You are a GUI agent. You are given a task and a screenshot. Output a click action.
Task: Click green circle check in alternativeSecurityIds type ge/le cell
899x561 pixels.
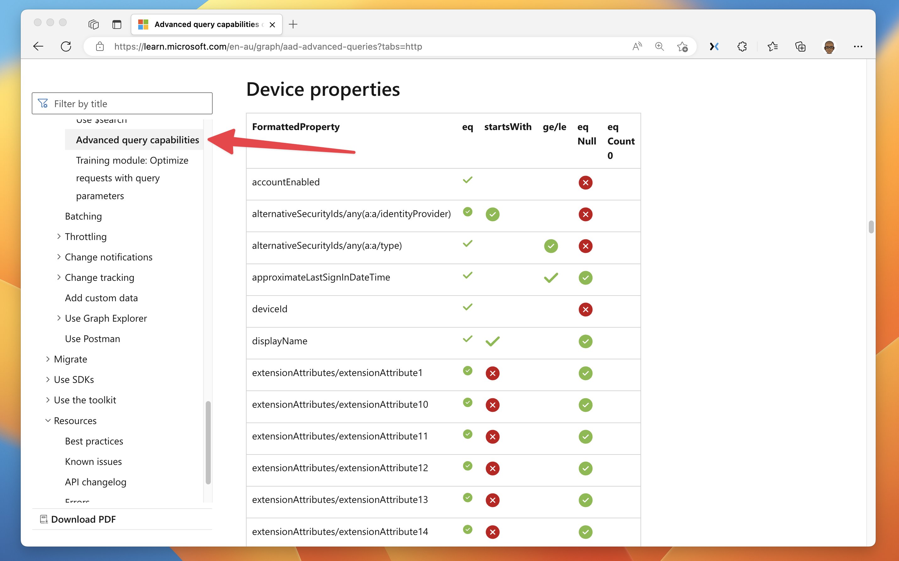[551, 246]
